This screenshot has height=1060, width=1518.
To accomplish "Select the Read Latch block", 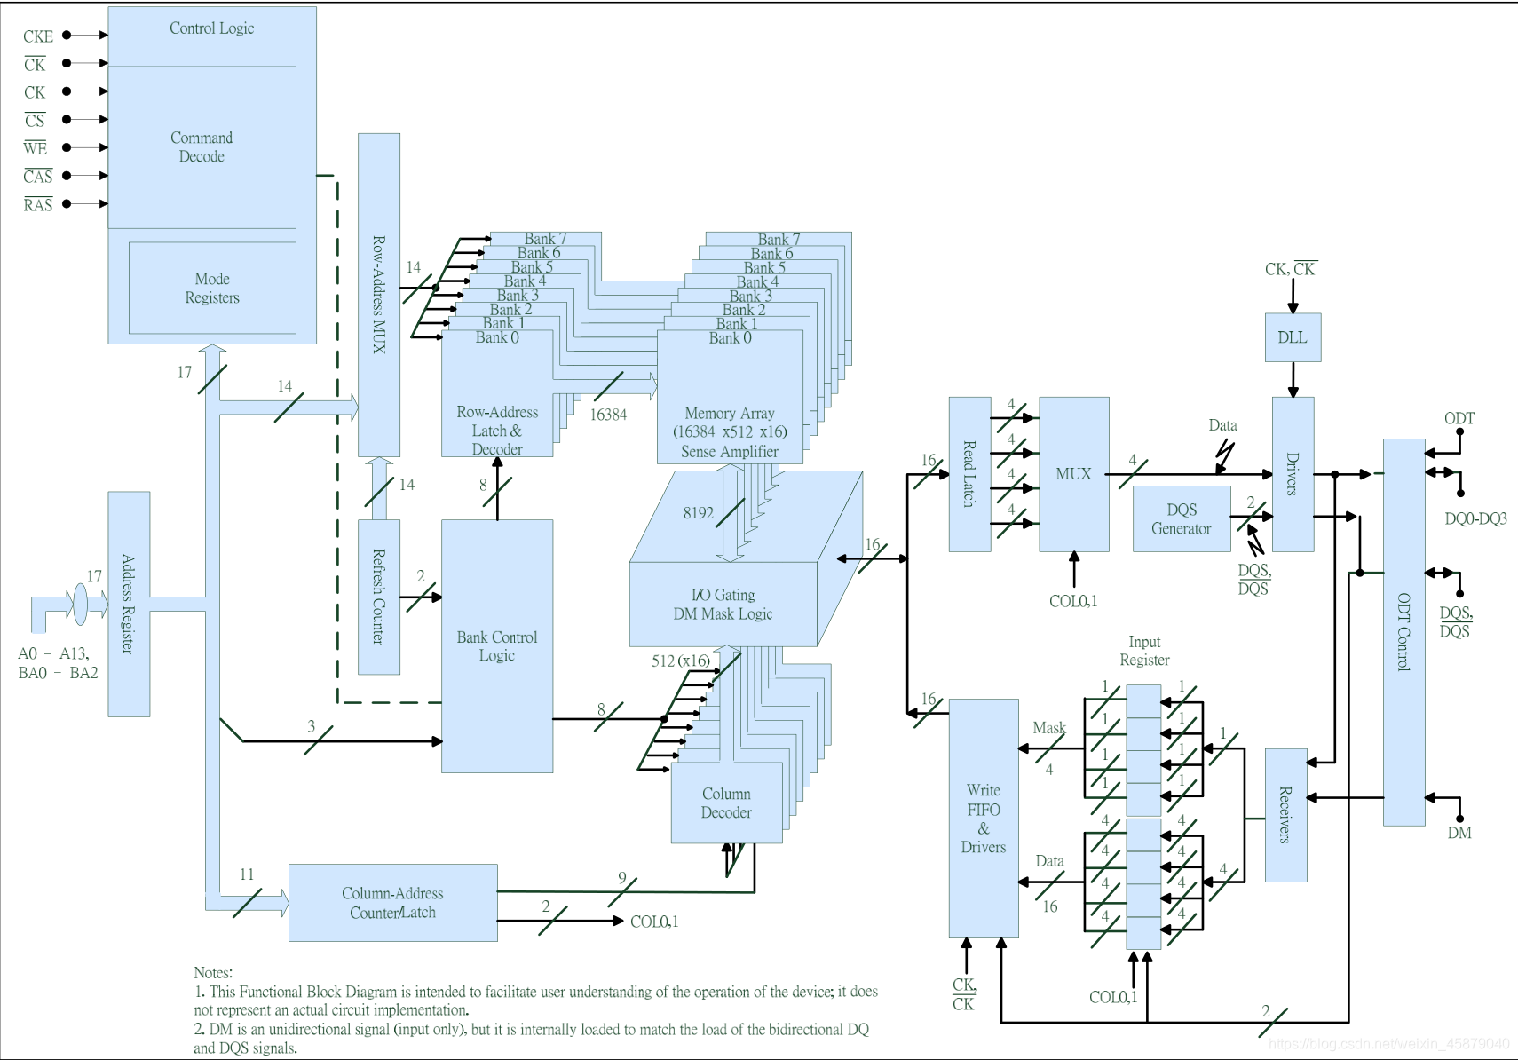I will [969, 474].
